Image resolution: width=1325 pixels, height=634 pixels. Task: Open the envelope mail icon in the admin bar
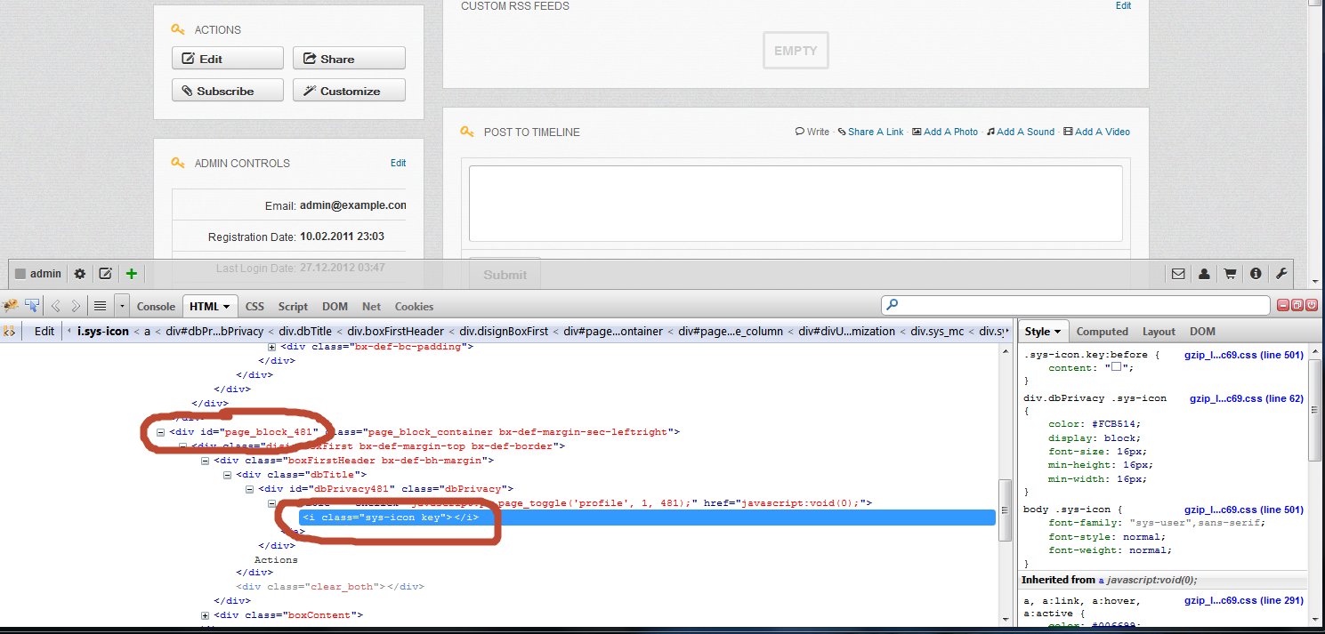[x=1178, y=274]
